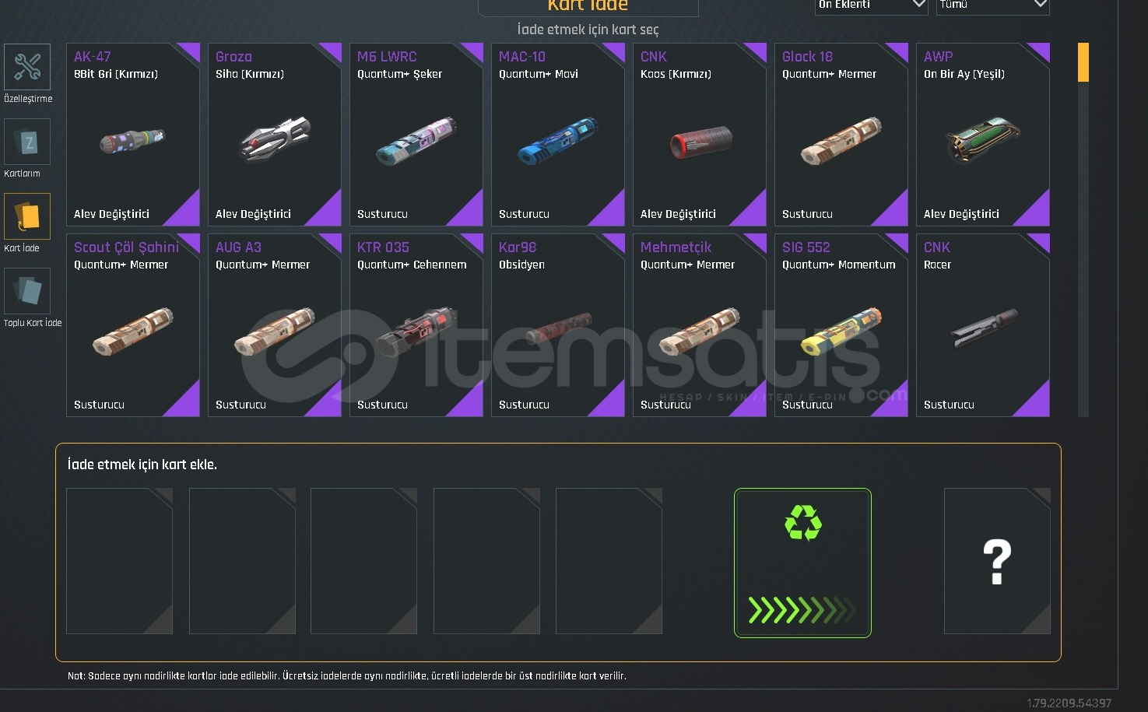Select the AWP On Bir Ay card
The image size is (1148, 712).
pyautogui.click(x=983, y=135)
